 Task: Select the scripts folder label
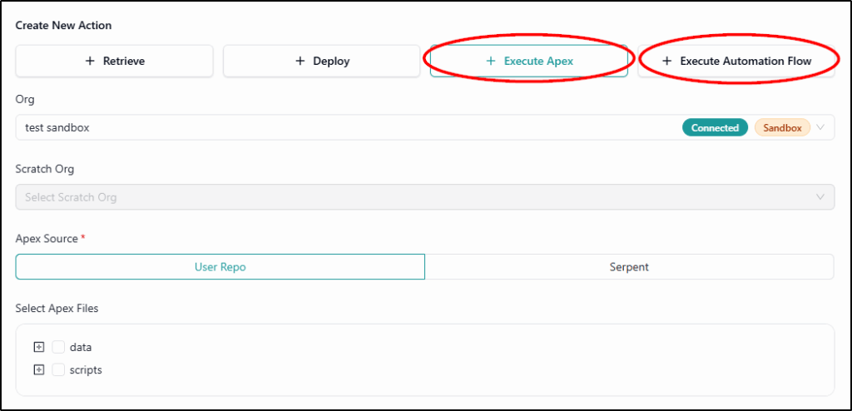[86, 369]
